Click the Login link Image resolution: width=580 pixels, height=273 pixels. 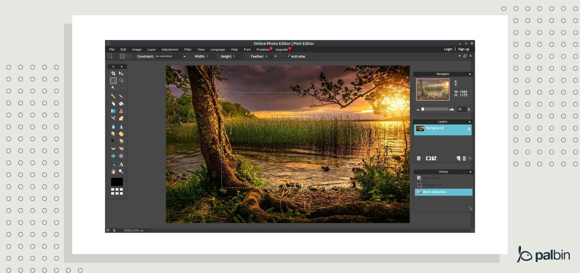(x=448, y=49)
